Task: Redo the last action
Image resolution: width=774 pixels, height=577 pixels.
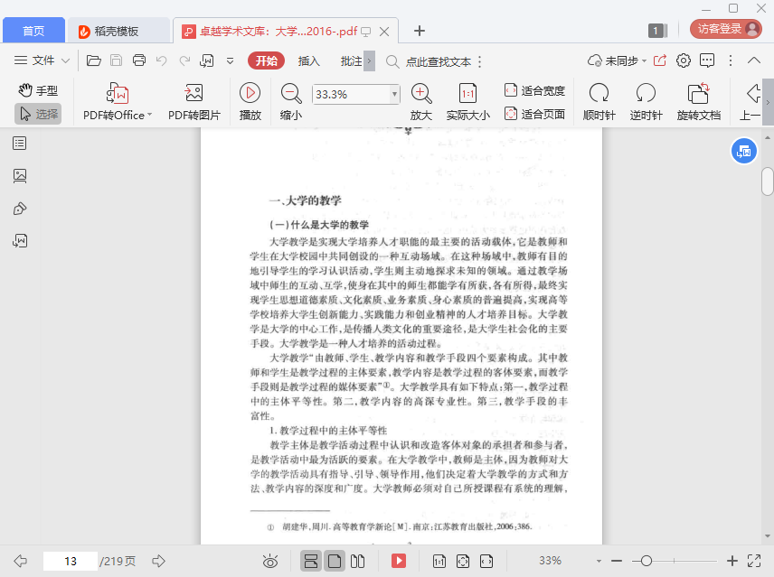Action: click(x=184, y=60)
